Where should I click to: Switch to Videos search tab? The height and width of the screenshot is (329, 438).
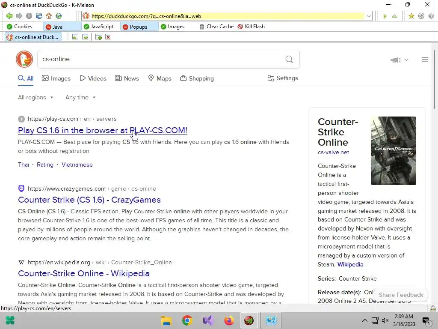coord(93,78)
